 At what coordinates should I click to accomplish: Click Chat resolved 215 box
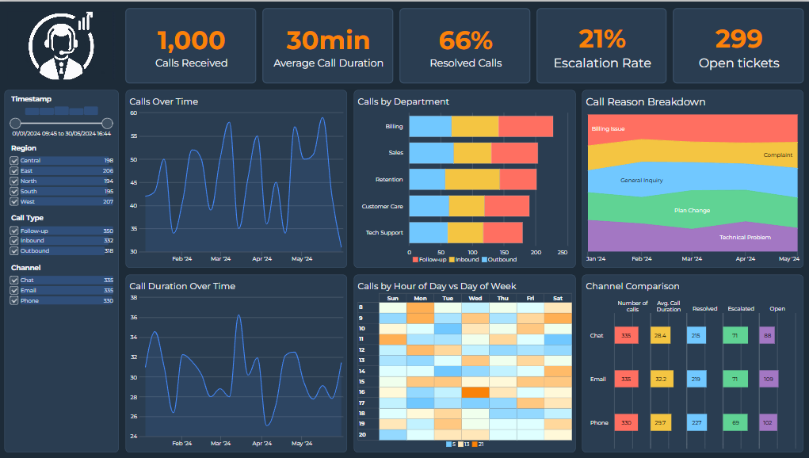(x=696, y=335)
